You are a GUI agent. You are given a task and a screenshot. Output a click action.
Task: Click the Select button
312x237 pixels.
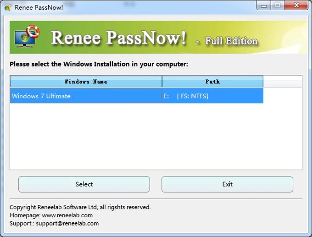[84, 184]
